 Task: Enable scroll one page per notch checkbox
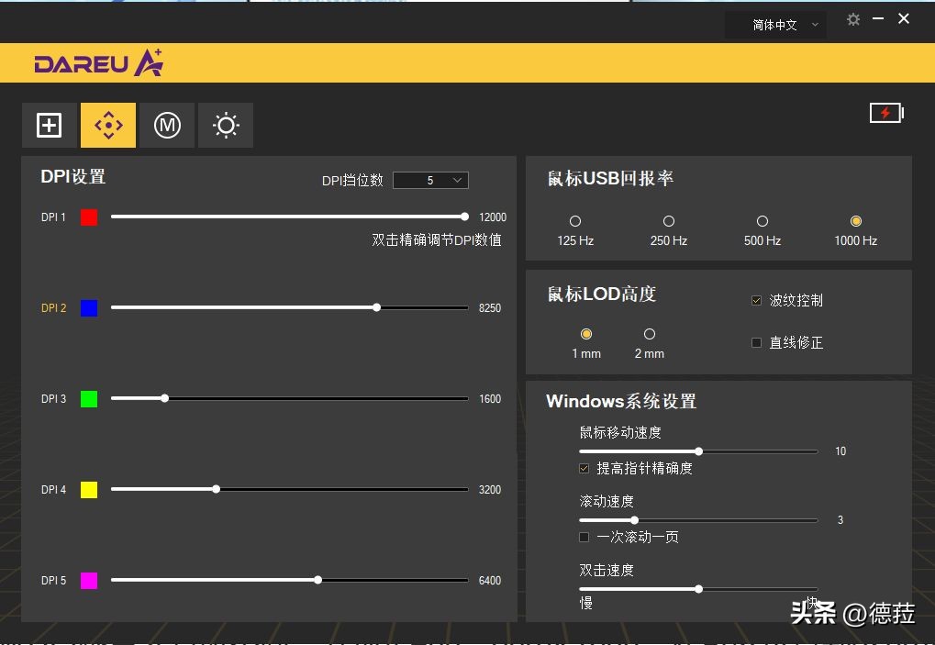pyautogui.click(x=584, y=537)
